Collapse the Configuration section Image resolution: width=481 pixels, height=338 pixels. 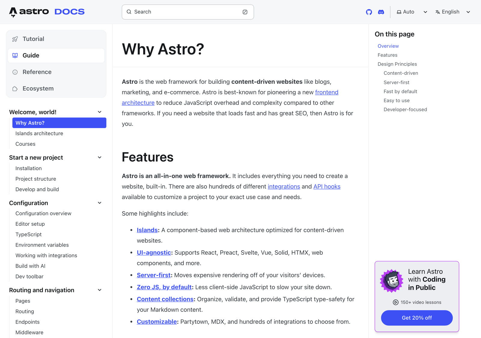click(100, 203)
